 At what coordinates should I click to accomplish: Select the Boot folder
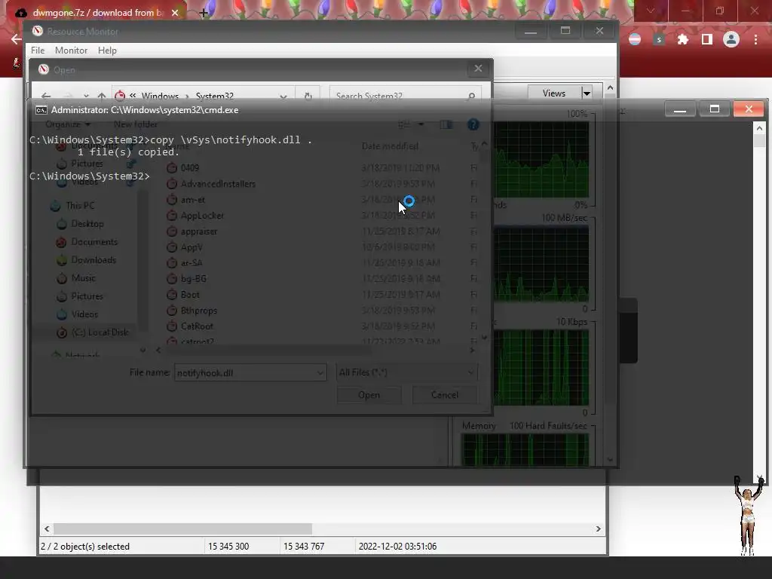click(190, 295)
